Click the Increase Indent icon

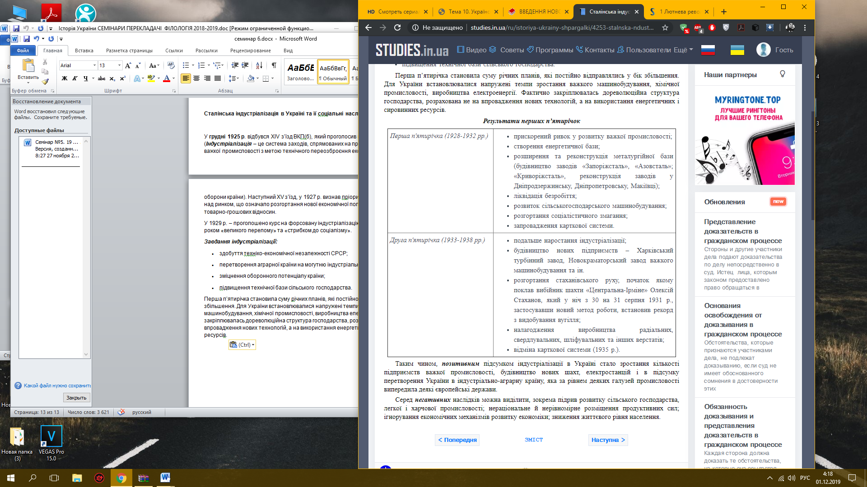point(245,65)
